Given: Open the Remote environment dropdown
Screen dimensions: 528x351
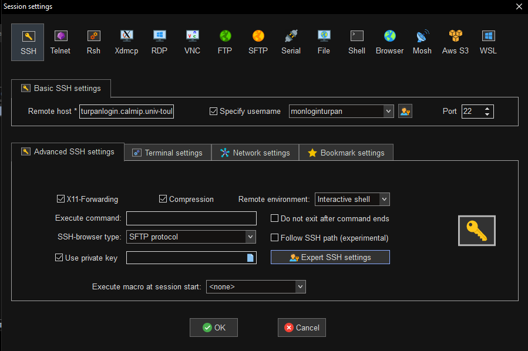Looking at the screenshot, I should click(x=384, y=199).
